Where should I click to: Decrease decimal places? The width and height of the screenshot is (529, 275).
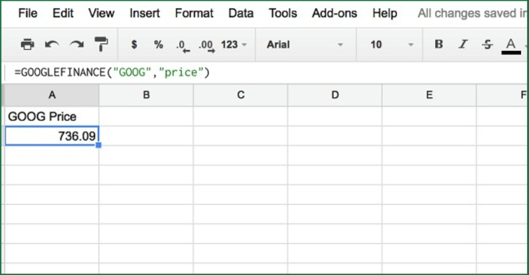coord(183,46)
